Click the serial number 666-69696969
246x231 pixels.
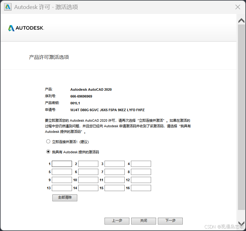[x=81, y=96]
